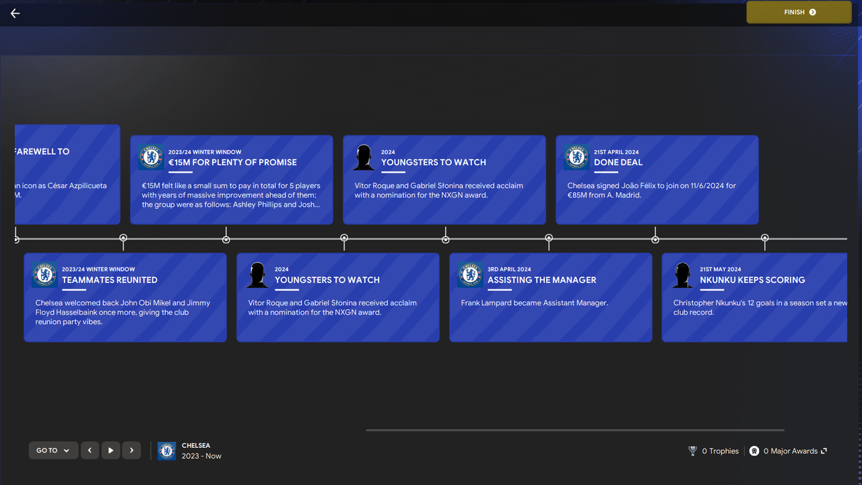This screenshot has height=485, width=862.
Task: Click the '21ST MAY 2024' date label
Action: click(721, 269)
